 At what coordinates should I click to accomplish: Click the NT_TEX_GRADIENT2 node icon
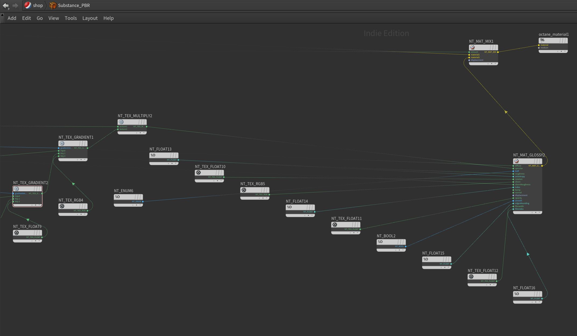click(x=16, y=189)
